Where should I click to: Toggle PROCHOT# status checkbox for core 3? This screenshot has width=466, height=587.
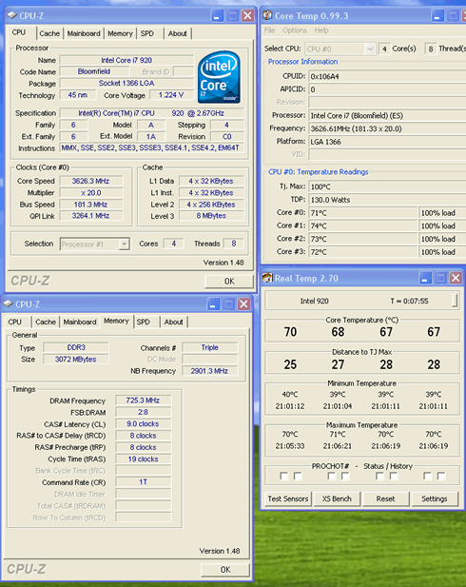tap(427, 476)
